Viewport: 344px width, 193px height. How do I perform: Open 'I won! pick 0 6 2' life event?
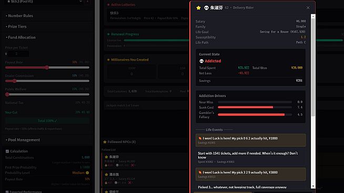(x=250, y=140)
